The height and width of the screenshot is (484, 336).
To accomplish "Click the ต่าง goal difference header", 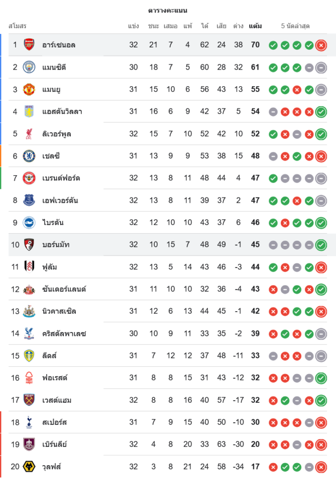I will tap(238, 26).
